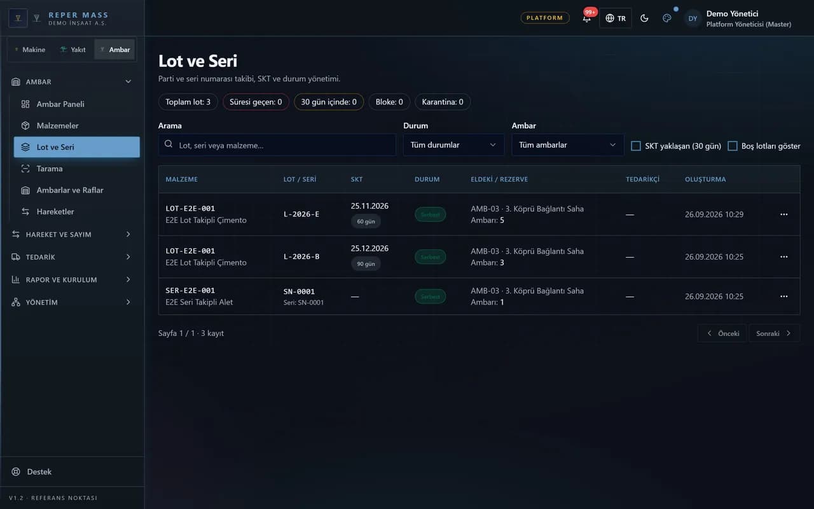This screenshot has width=814, height=509.
Task: Click the Reper Mass logo
Action: 18,18
